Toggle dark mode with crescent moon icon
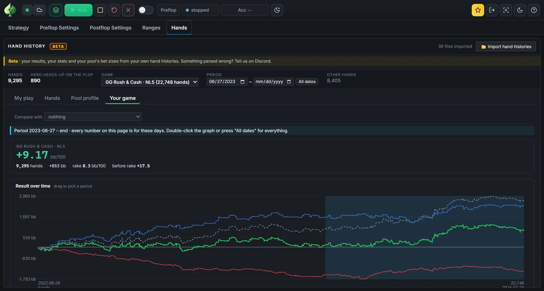Image resolution: width=544 pixels, height=291 pixels. [520, 10]
